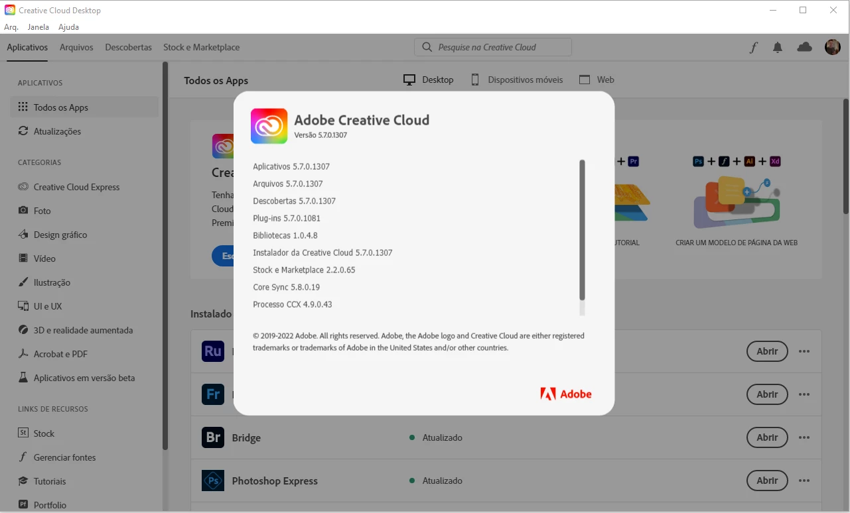This screenshot has width=850, height=513.
Task: Click the Adobe logo in dialog
Action: [x=566, y=394]
